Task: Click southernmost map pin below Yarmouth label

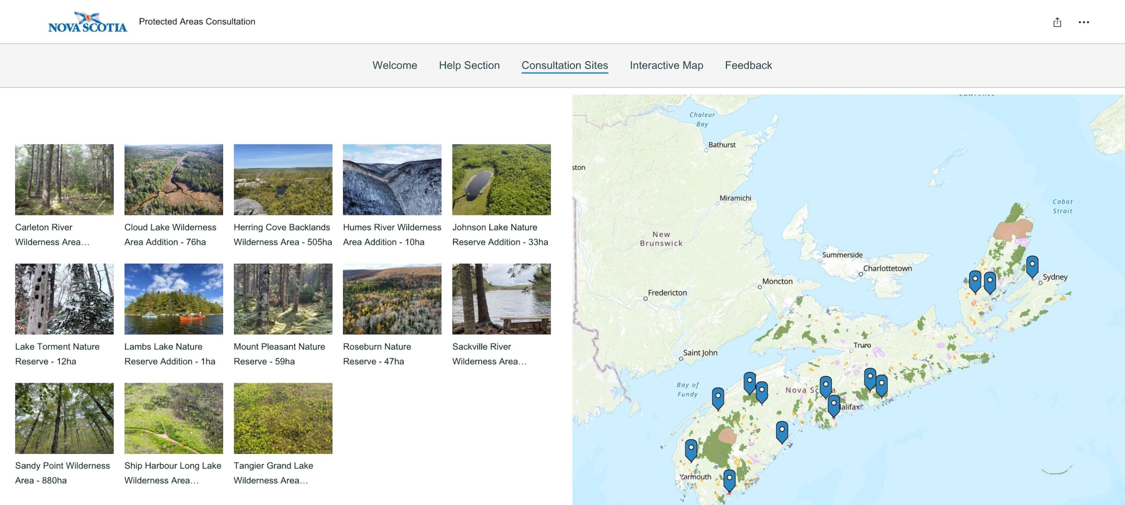Action: pos(729,481)
